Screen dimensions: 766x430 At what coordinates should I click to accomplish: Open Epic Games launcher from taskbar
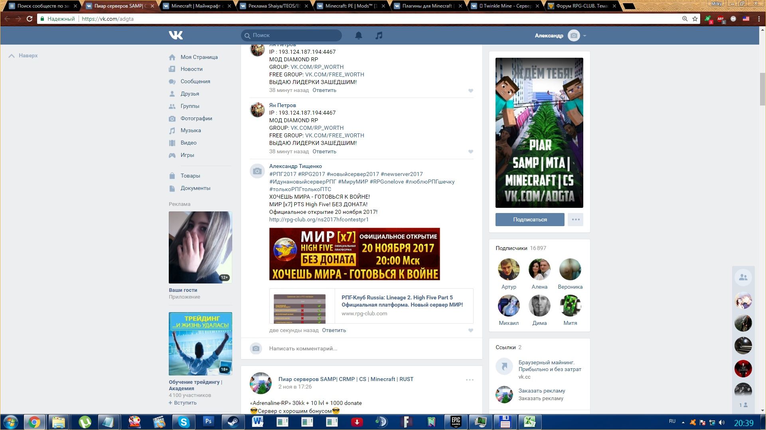[456, 422]
